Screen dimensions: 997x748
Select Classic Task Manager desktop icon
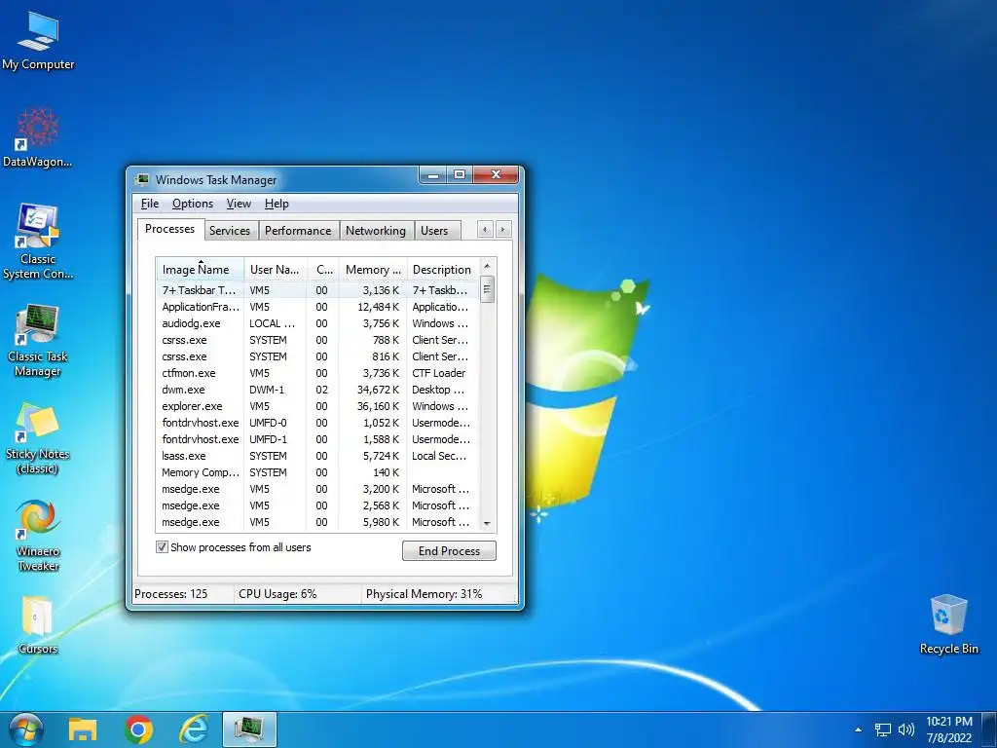(38, 340)
